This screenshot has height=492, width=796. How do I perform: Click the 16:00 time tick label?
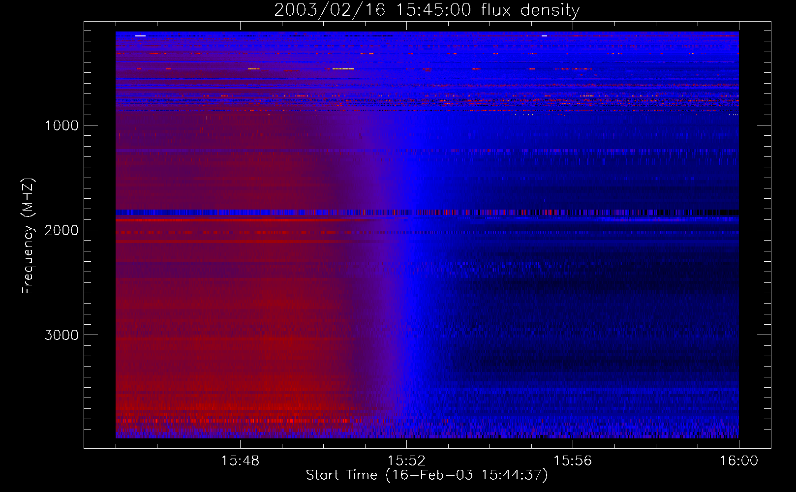coord(739,461)
